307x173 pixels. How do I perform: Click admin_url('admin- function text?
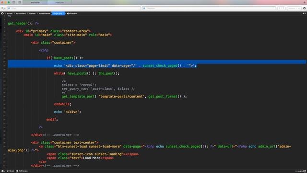pos(274,147)
